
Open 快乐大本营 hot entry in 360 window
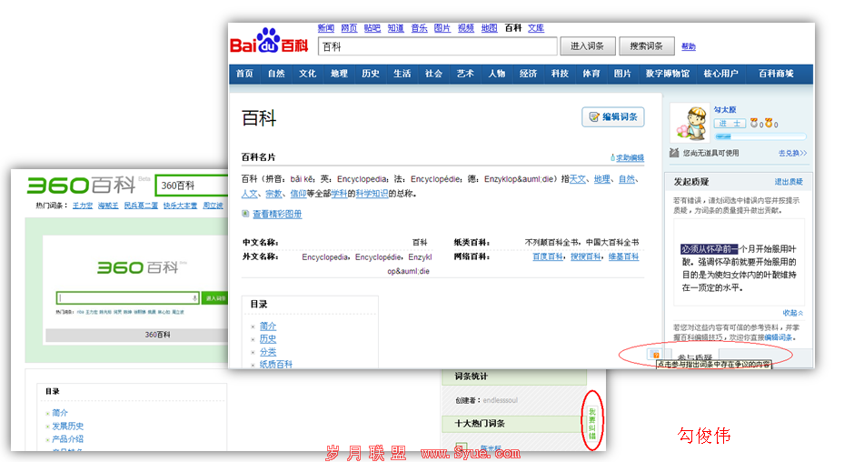pyautogui.click(x=180, y=206)
